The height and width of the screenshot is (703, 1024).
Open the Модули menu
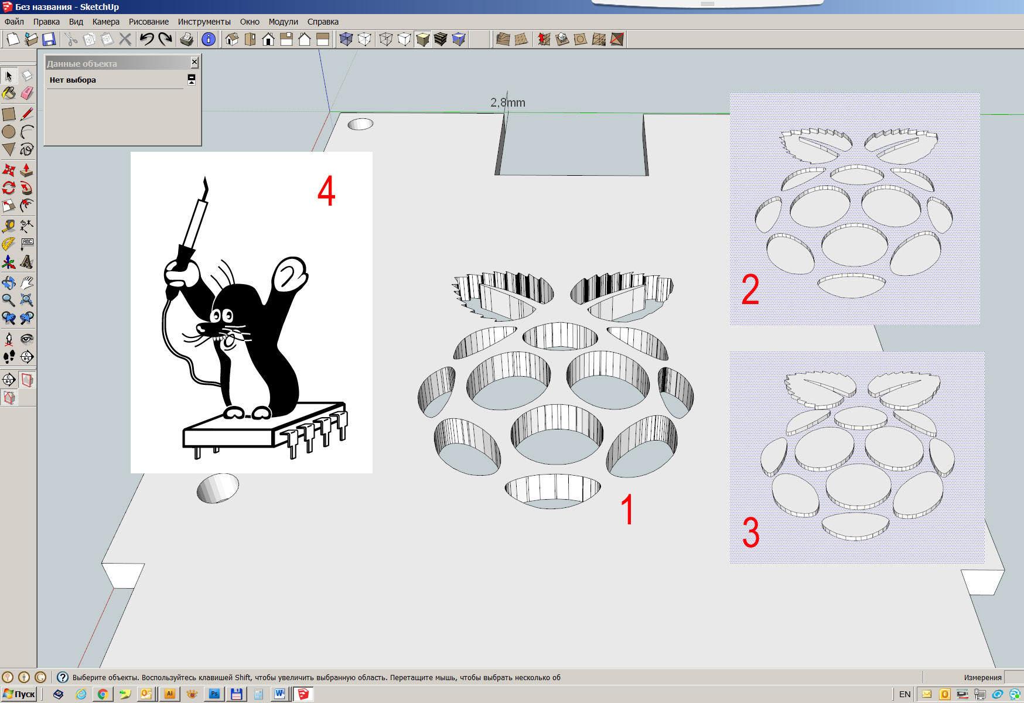pos(284,22)
